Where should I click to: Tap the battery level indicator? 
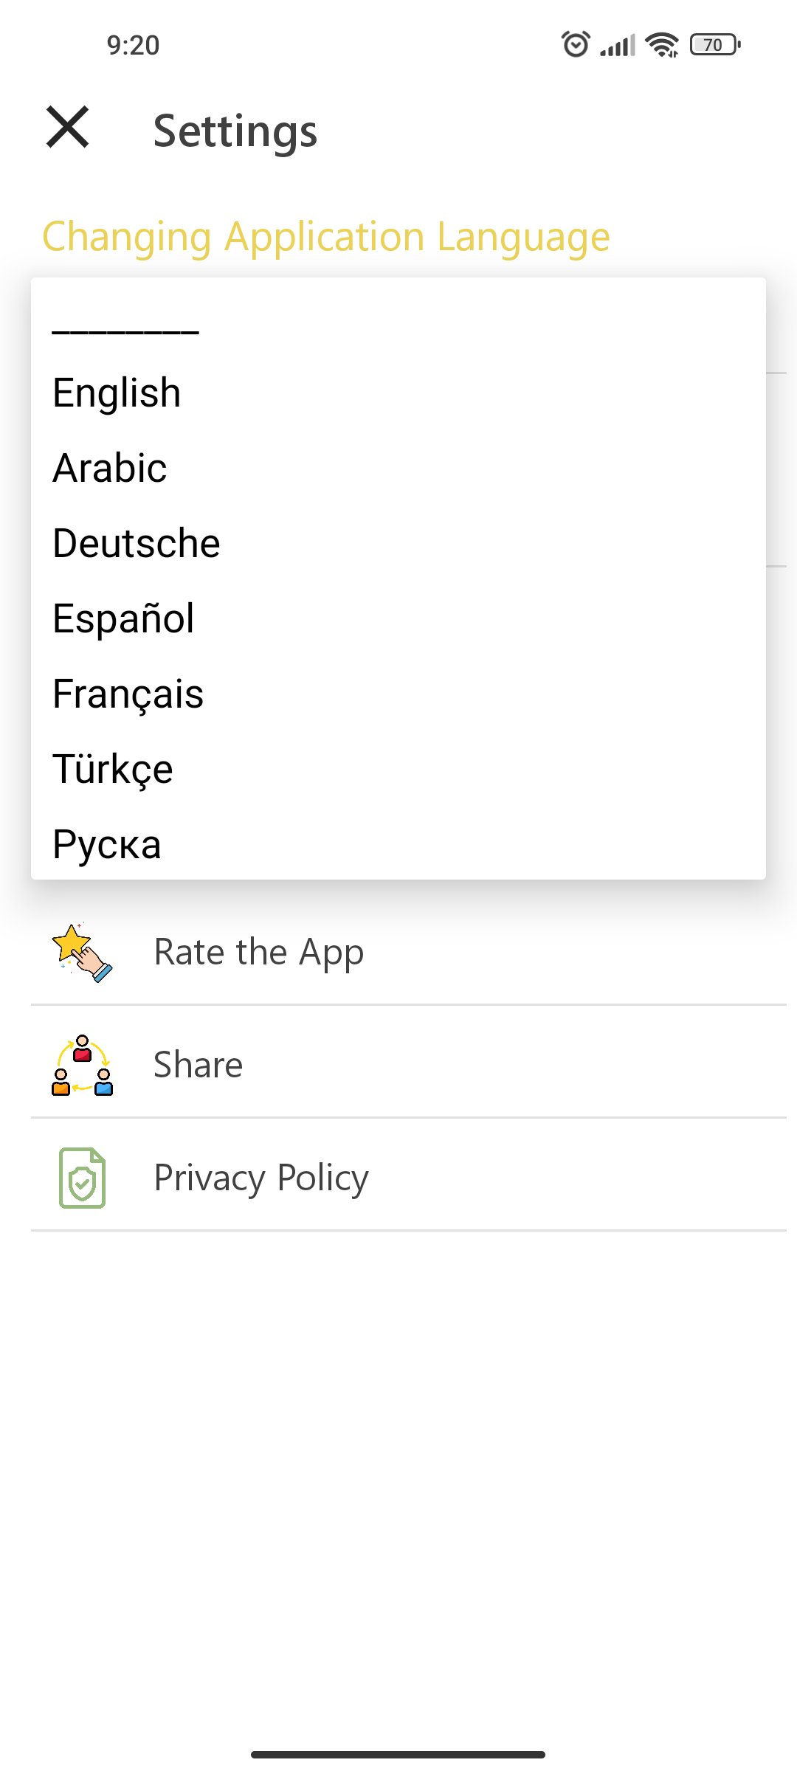714,45
